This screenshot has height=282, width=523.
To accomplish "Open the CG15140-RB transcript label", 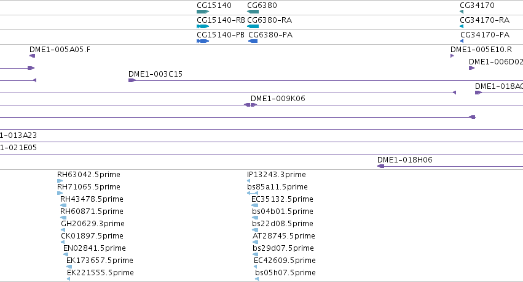I will click(x=221, y=20).
